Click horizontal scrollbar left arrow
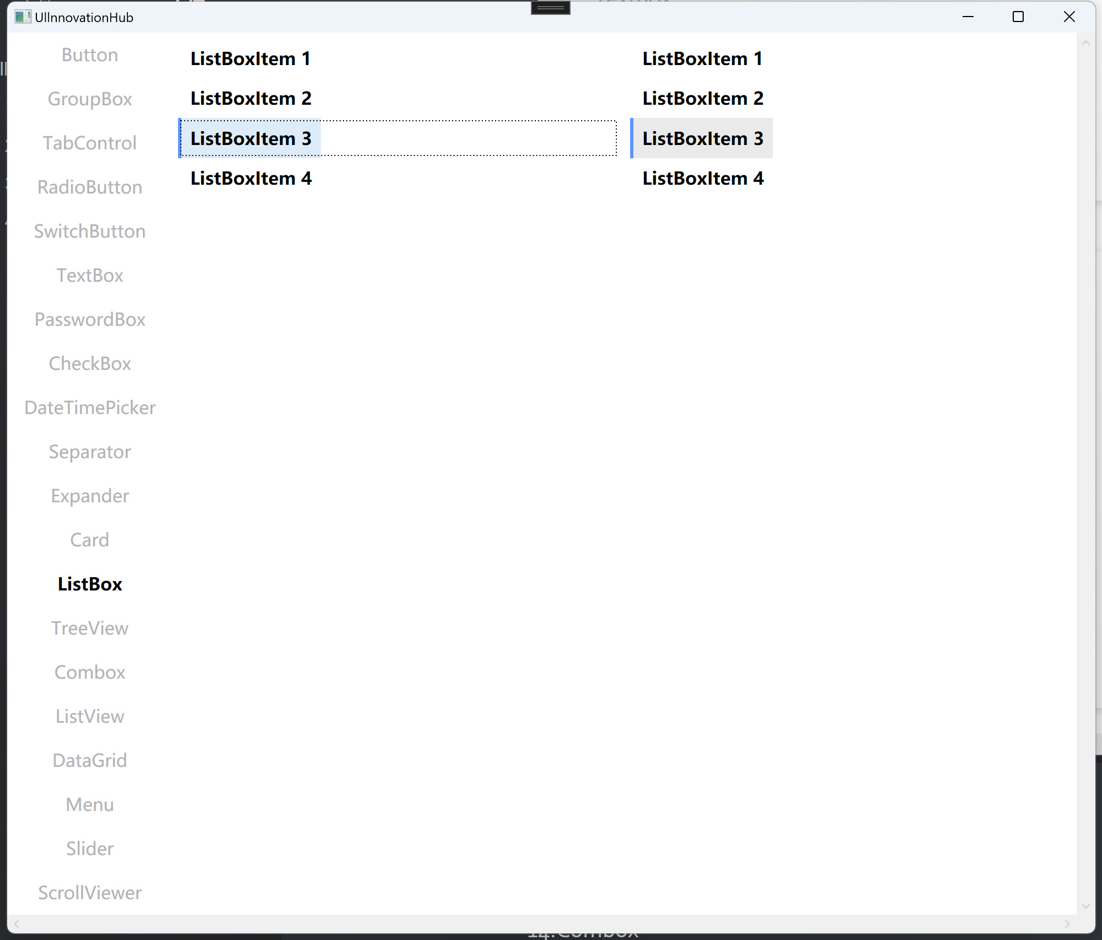Viewport: 1102px width, 940px height. (x=17, y=924)
